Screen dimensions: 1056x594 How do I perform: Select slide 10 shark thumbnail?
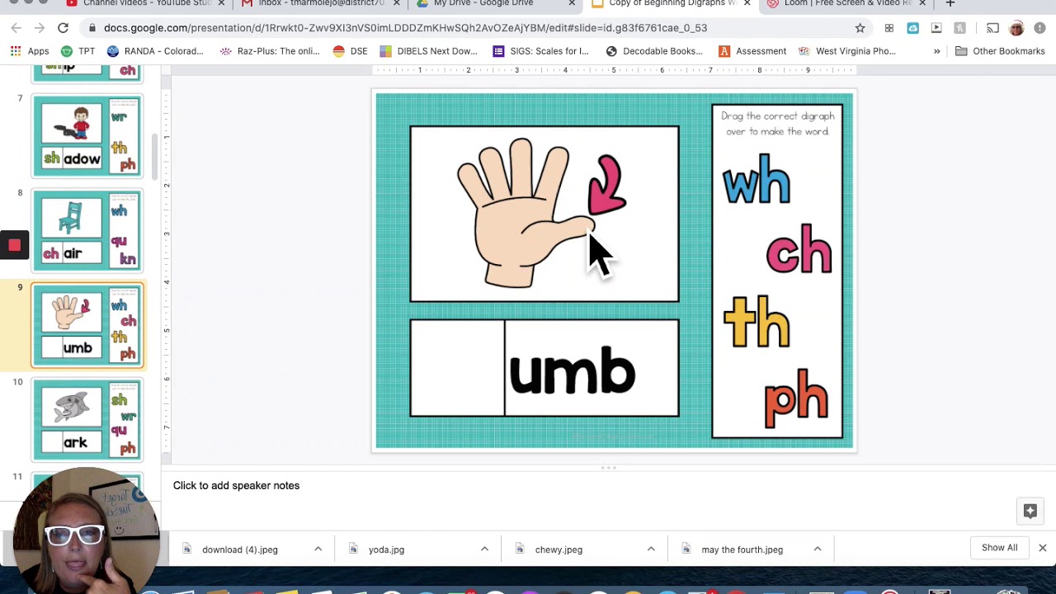(87, 420)
